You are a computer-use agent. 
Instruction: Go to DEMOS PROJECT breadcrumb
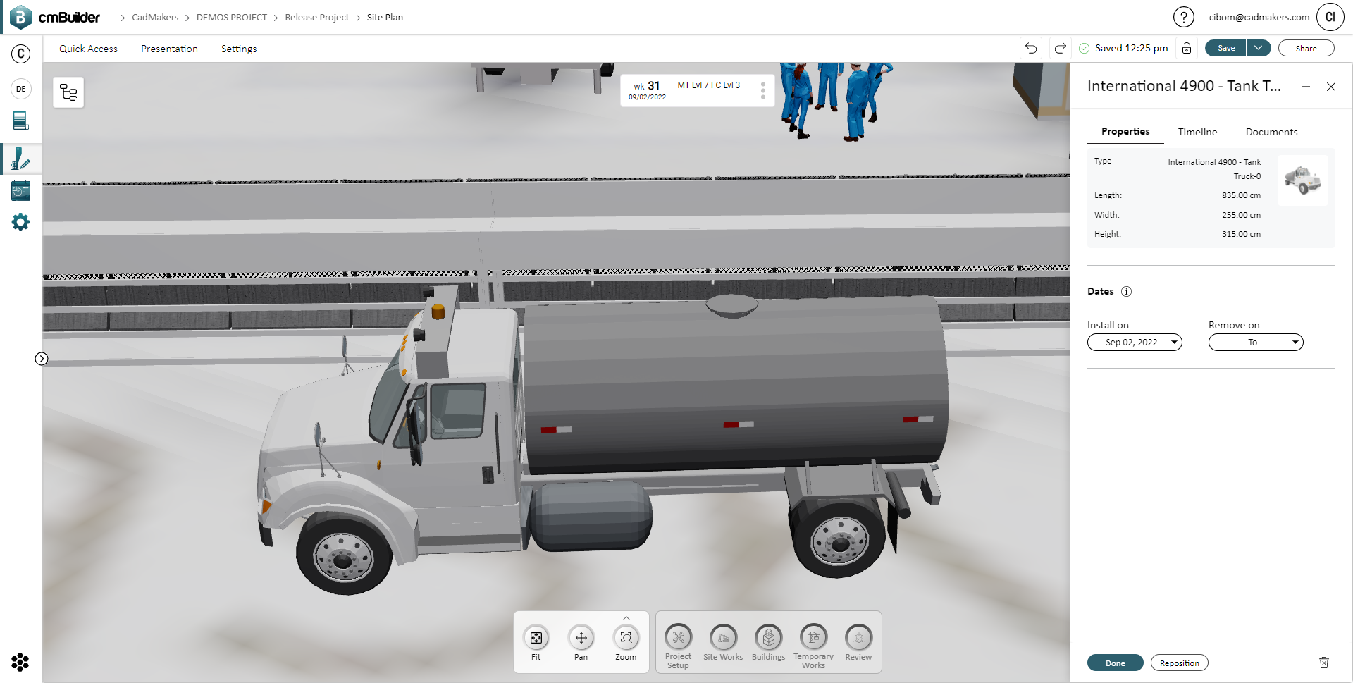pyautogui.click(x=231, y=18)
